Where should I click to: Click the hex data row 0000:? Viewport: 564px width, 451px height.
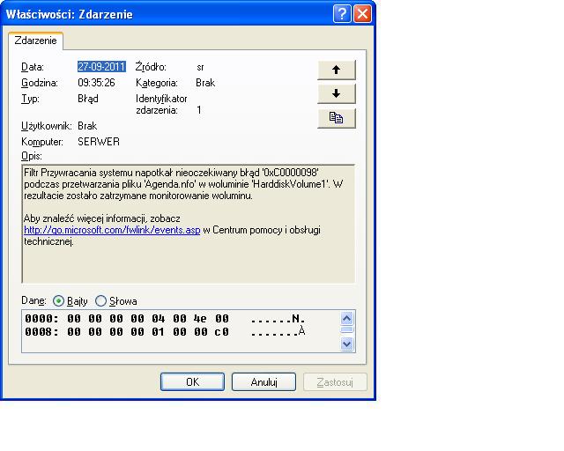coord(165,319)
